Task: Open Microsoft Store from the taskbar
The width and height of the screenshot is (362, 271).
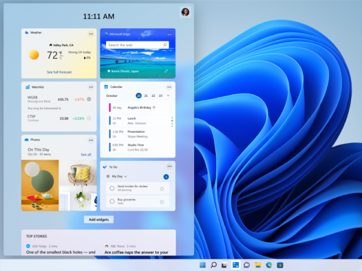Action: (x=280, y=265)
